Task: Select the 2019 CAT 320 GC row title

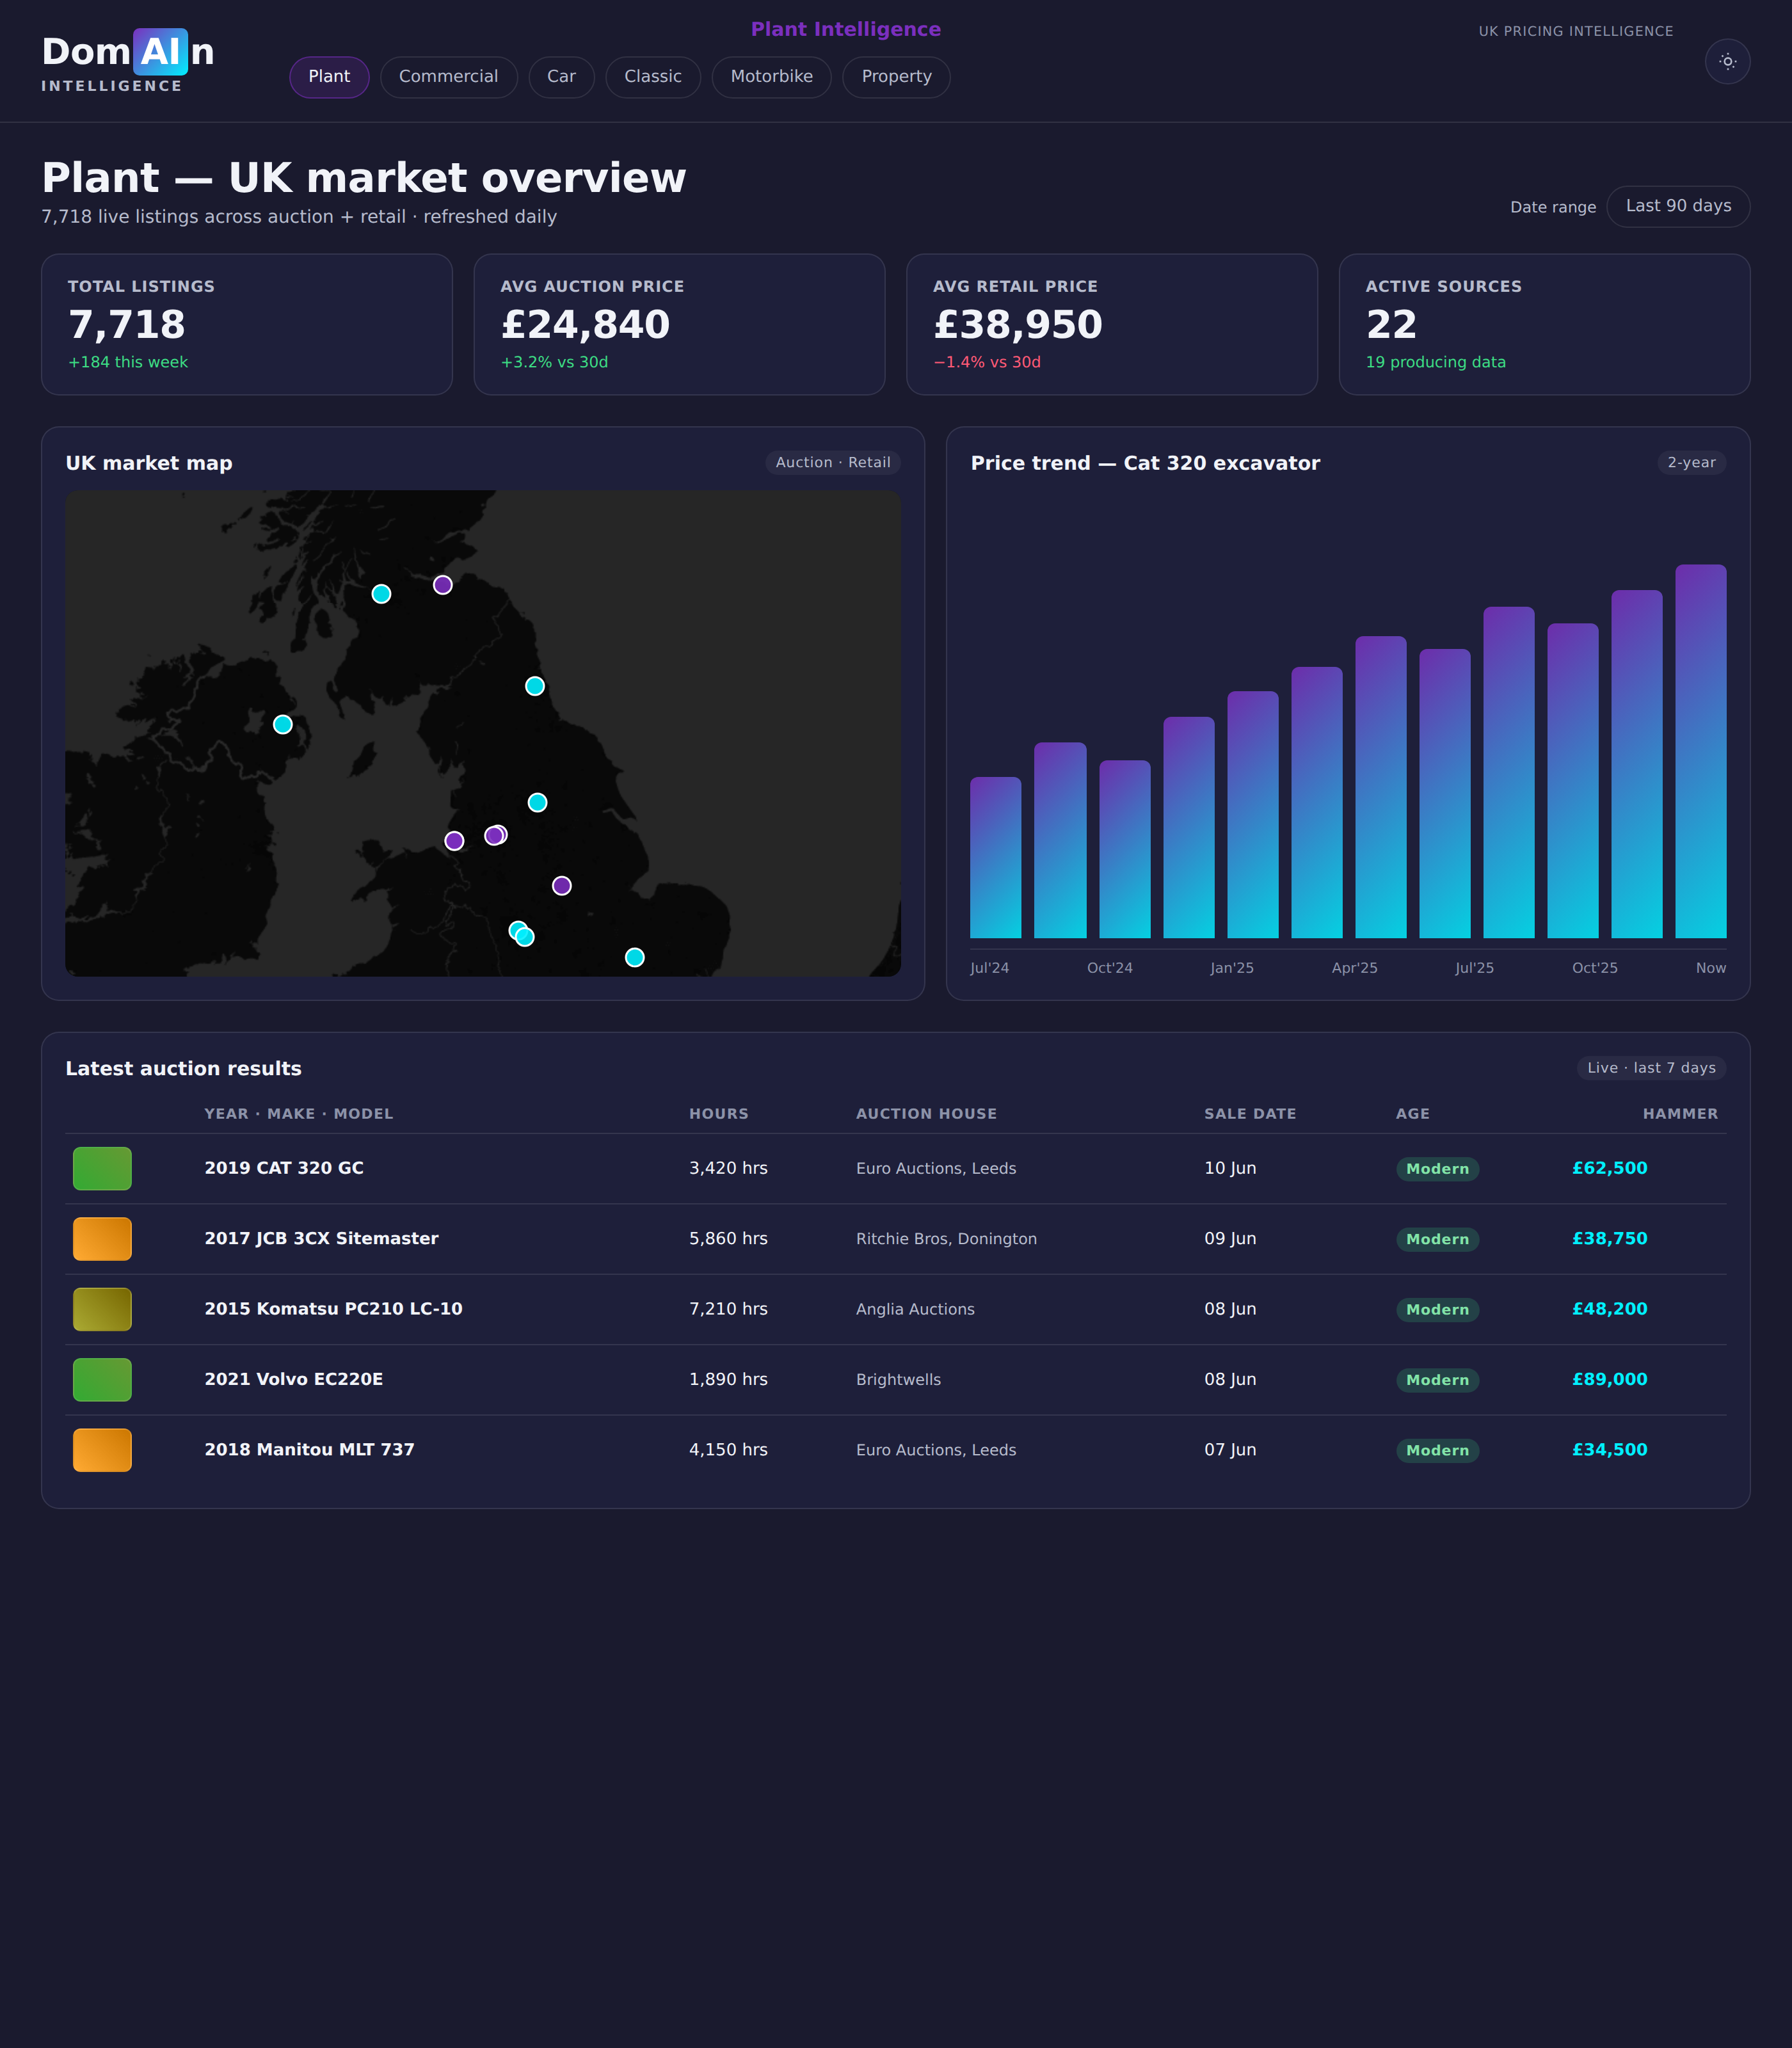Action: point(284,1168)
